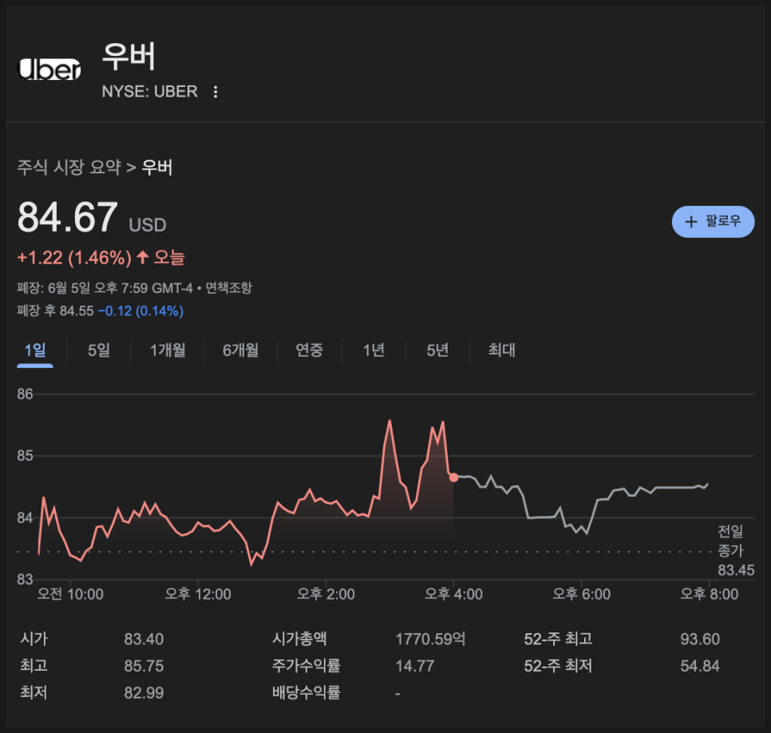Click the 오후 4:00 axis label
This screenshot has width=771, height=733.
[453, 594]
